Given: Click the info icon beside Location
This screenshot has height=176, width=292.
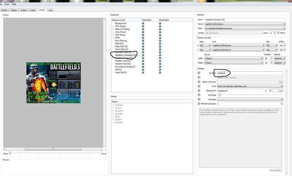Looking at the screenshot, I should point(199,73).
